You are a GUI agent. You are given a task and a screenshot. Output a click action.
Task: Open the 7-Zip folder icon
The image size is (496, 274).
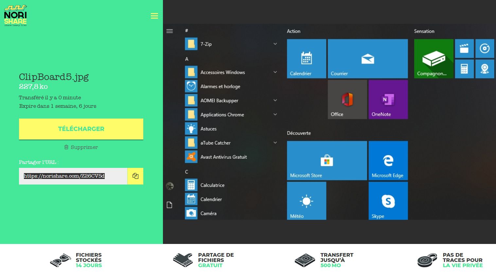point(191,44)
